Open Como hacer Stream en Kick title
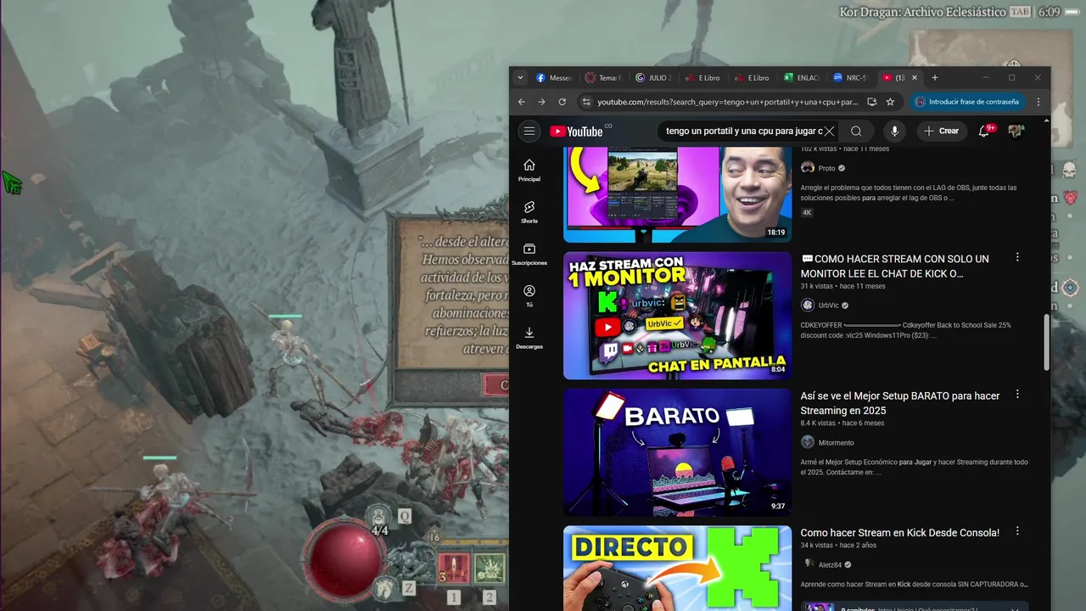This screenshot has width=1086, height=611. point(900,533)
